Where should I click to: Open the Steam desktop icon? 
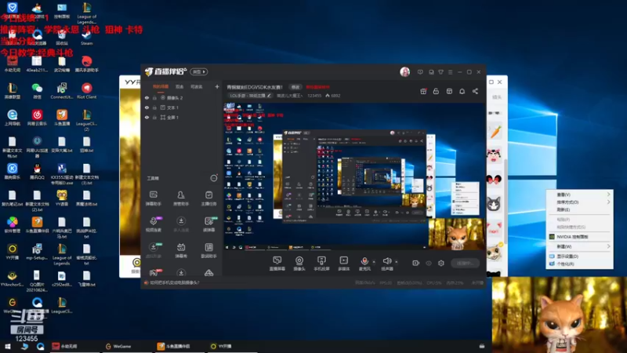[86, 37]
